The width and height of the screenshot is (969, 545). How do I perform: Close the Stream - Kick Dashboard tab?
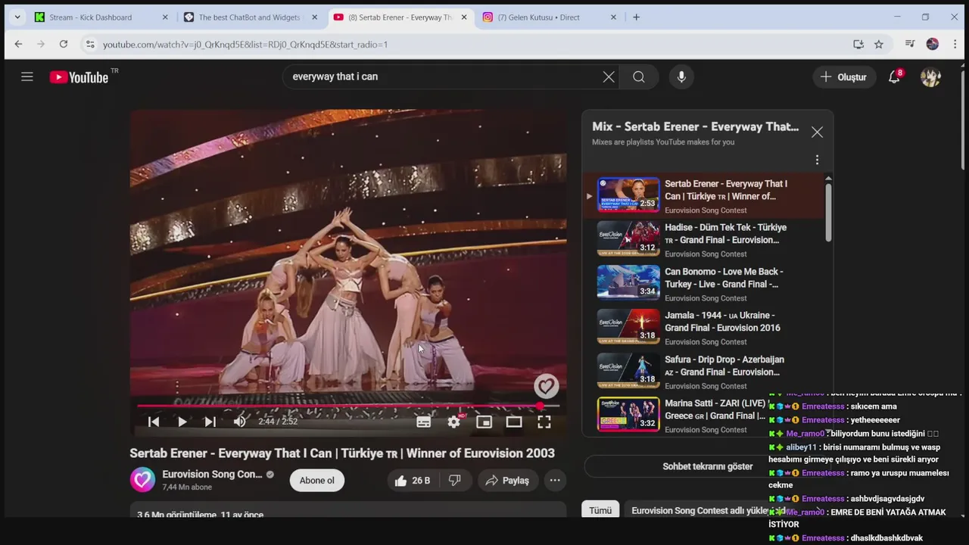[165, 17]
